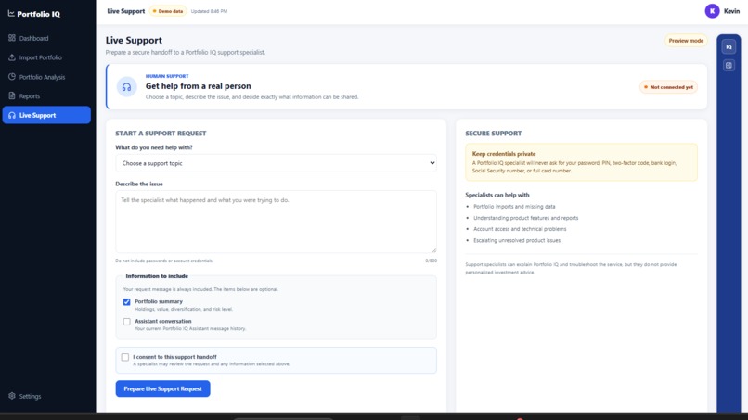Click Prepare Live Support Request button

[162, 388]
